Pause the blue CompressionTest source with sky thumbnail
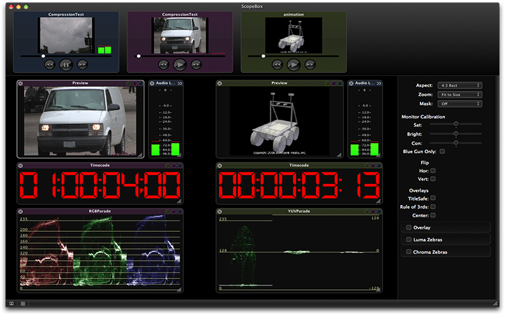This screenshot has height=315, width=505. 66,65
